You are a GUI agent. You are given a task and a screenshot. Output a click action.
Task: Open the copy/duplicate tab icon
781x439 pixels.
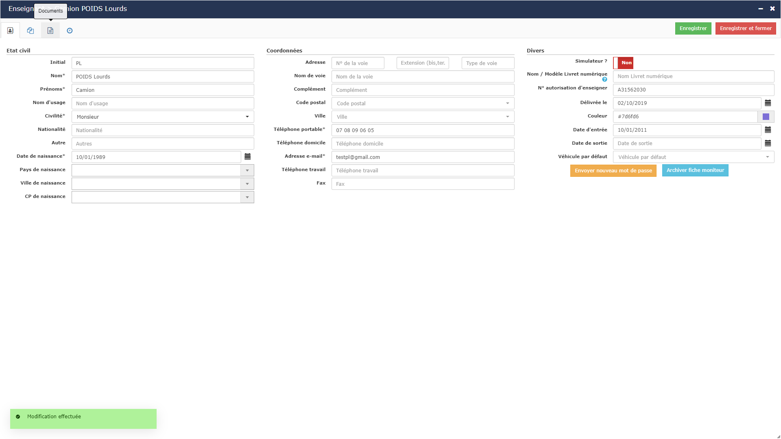(31, 30)
